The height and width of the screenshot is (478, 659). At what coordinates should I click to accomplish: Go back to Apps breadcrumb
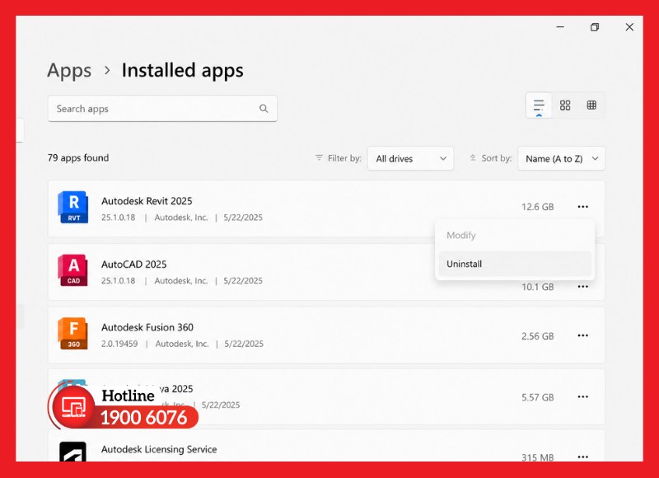pyautogui.click(x=69, y=70)
